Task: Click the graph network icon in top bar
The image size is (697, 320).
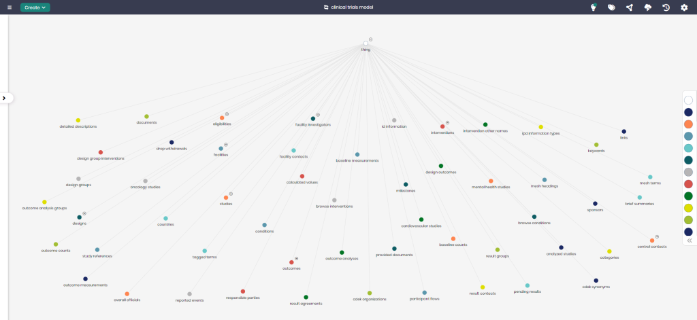Action: point(630,7)
